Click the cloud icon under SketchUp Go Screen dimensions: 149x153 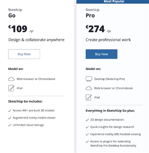click(x=11, y=79)
